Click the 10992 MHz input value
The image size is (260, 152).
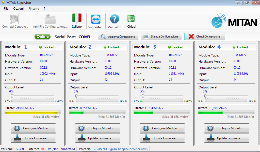[x=47, y=74]
